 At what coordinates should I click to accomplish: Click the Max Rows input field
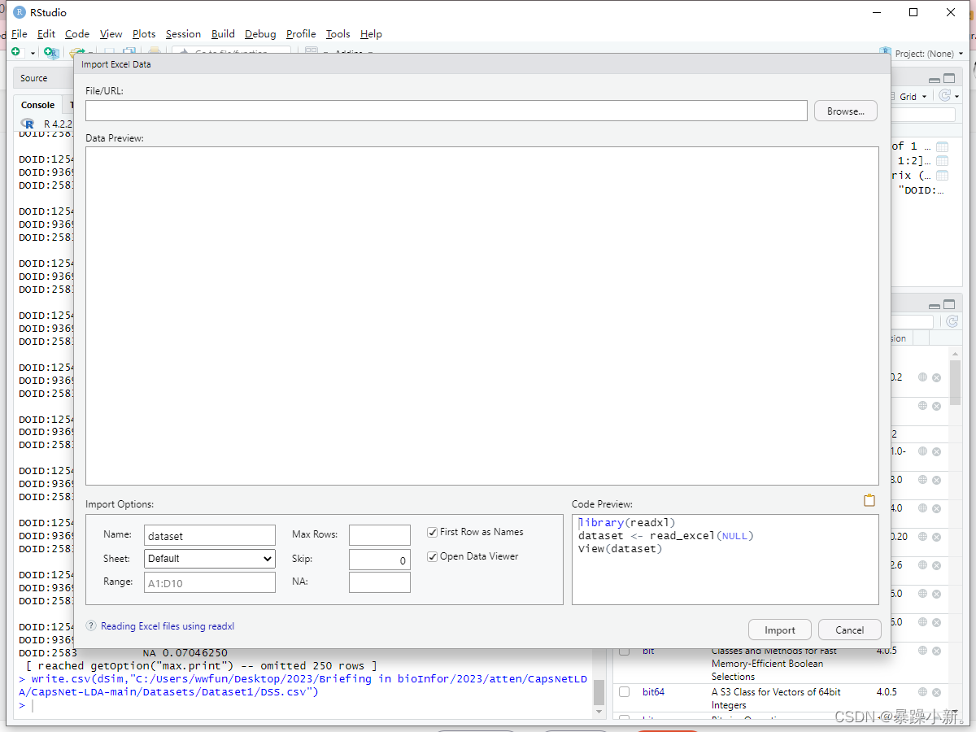[380, 535]
